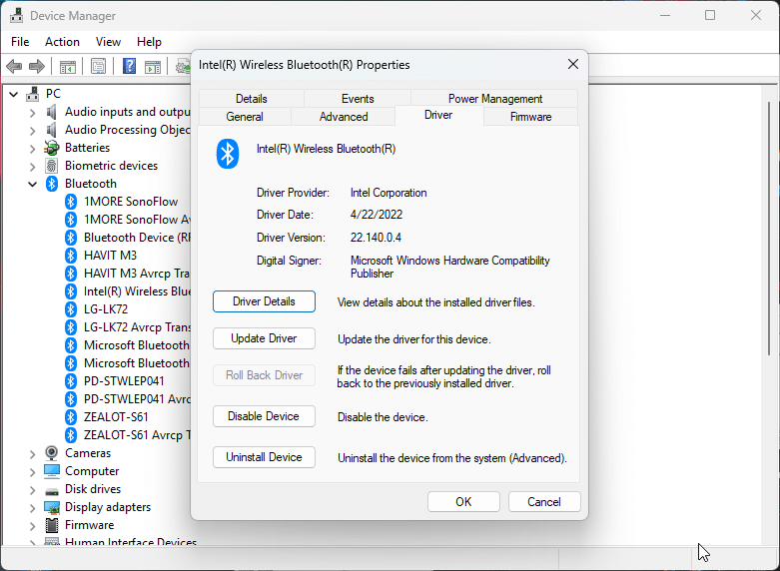Click Cancel in the Properties dialog
Image resolution: width=780 pixels, height=571 pixels.
pyautogui.click(x=544, y=502)
